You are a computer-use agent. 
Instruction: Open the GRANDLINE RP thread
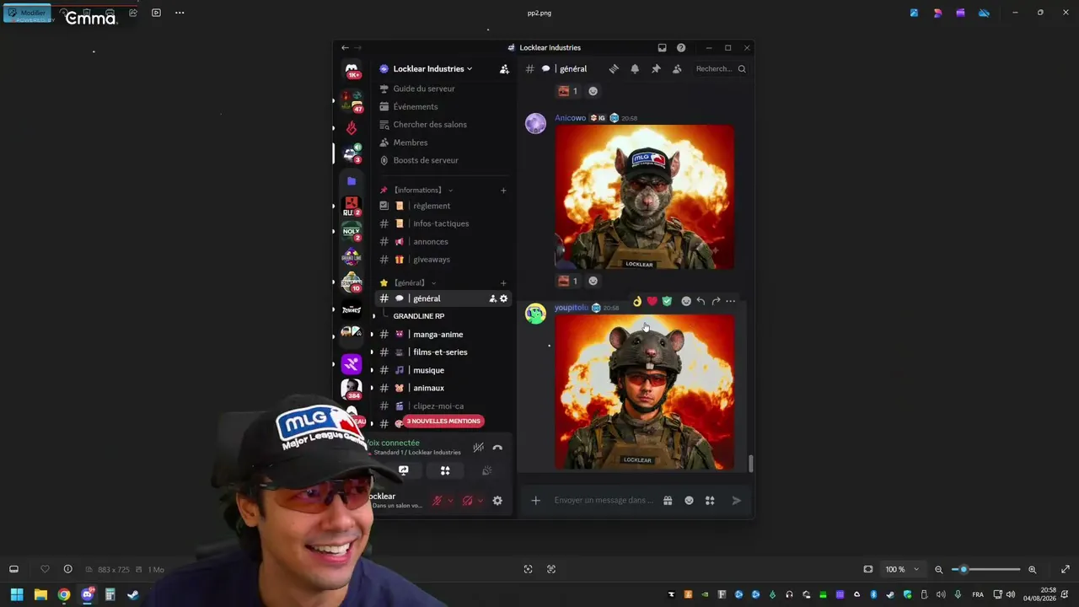tap(419, 316)
